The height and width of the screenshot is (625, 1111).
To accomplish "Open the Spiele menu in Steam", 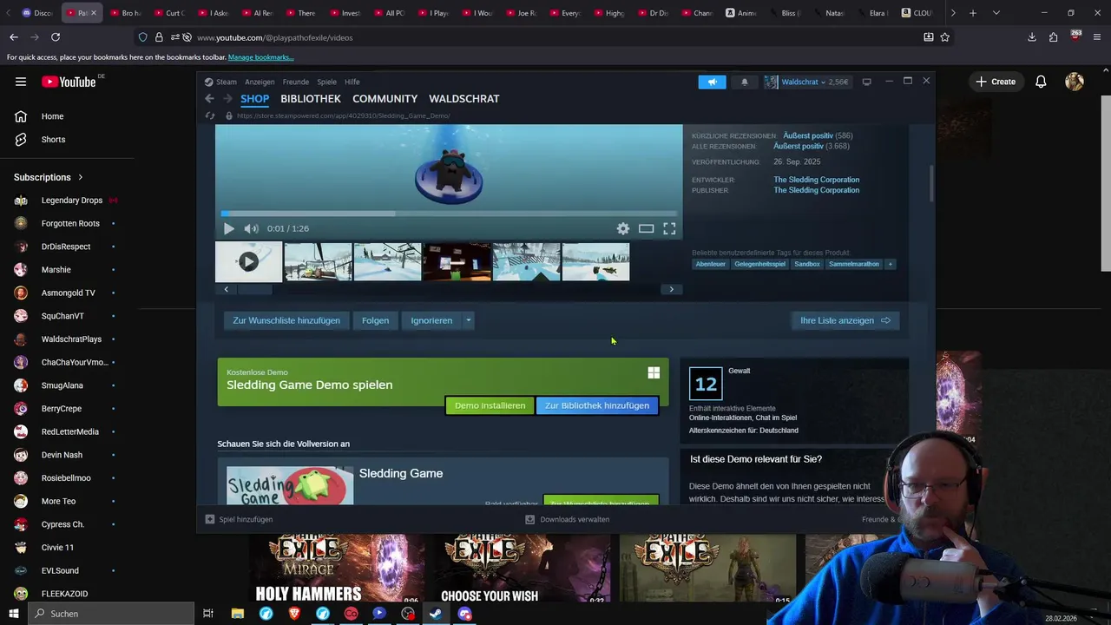I will click(x=326, y=82).
